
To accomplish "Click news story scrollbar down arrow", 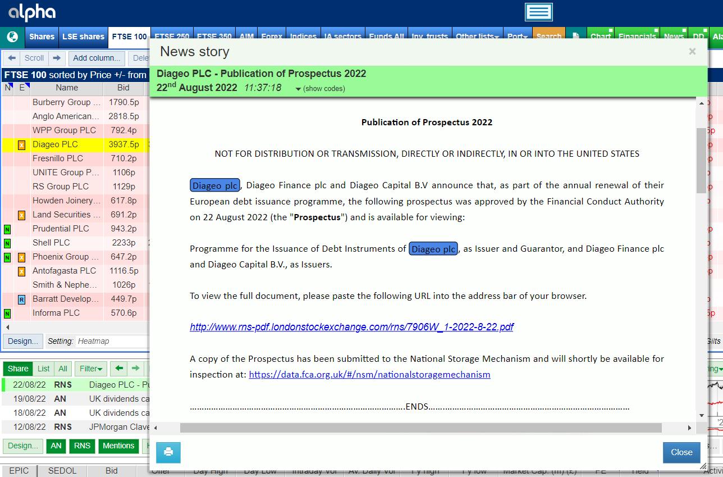I will click(x=701, y=415).
